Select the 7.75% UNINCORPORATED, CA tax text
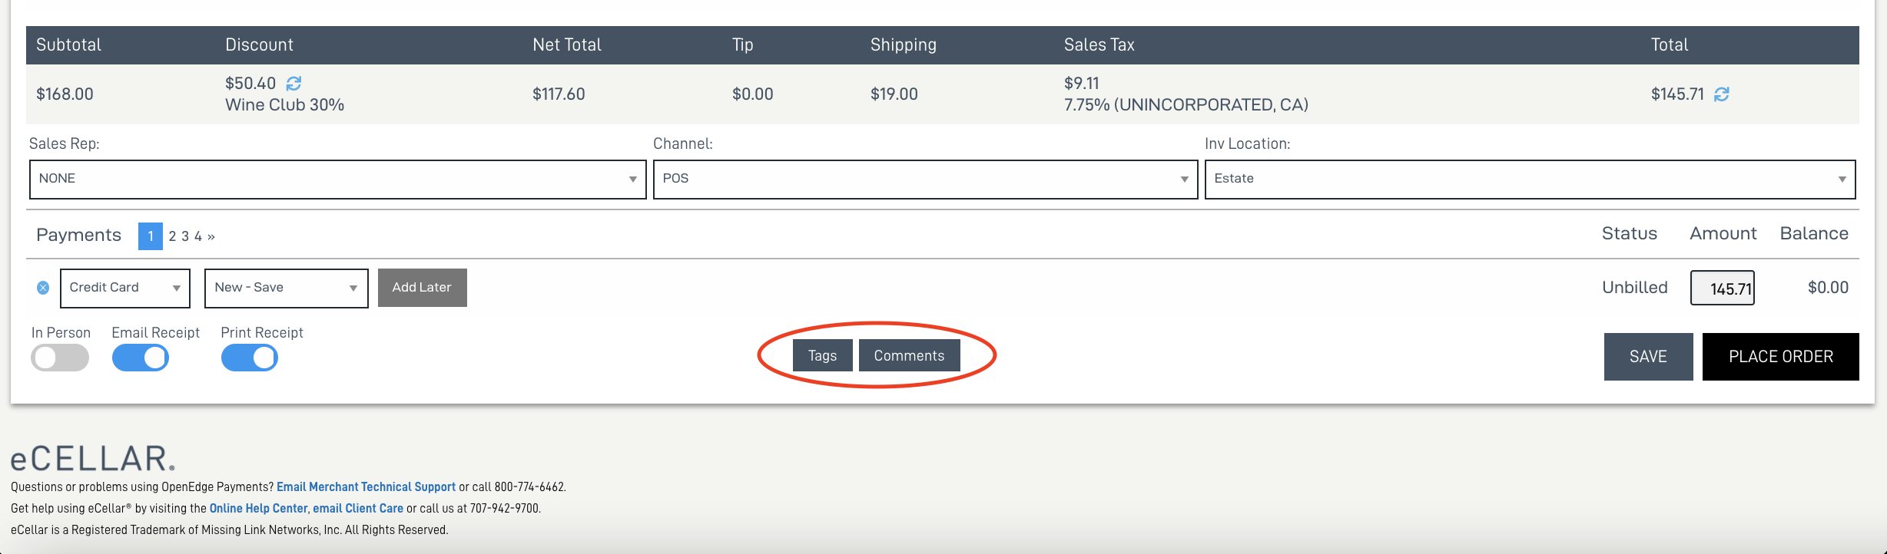Viewport: 1887px width, 554px height. click(1186, 104)
